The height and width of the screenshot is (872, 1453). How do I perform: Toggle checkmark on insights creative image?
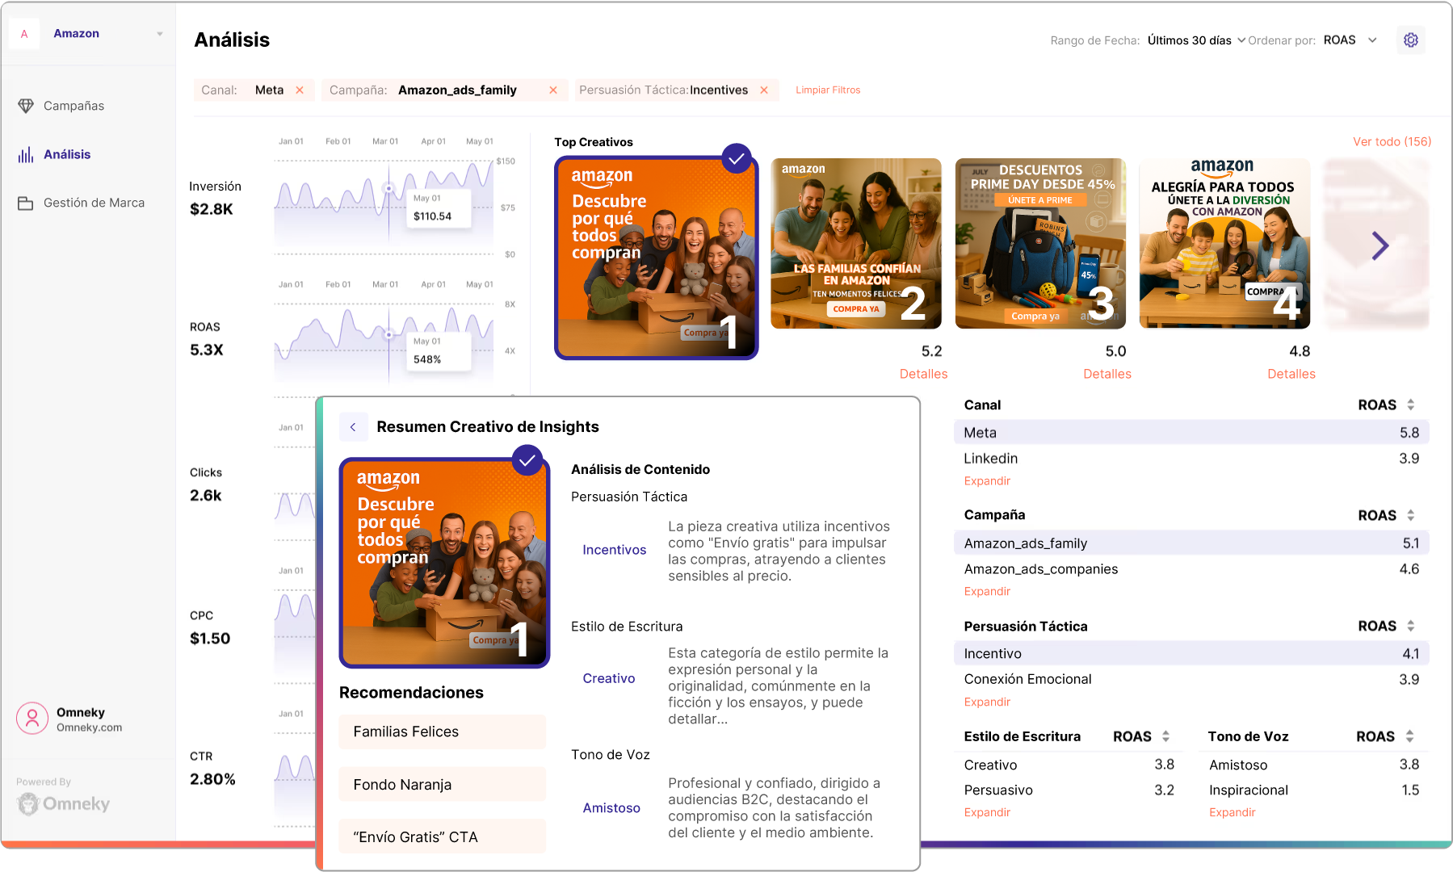coord(527,460)
